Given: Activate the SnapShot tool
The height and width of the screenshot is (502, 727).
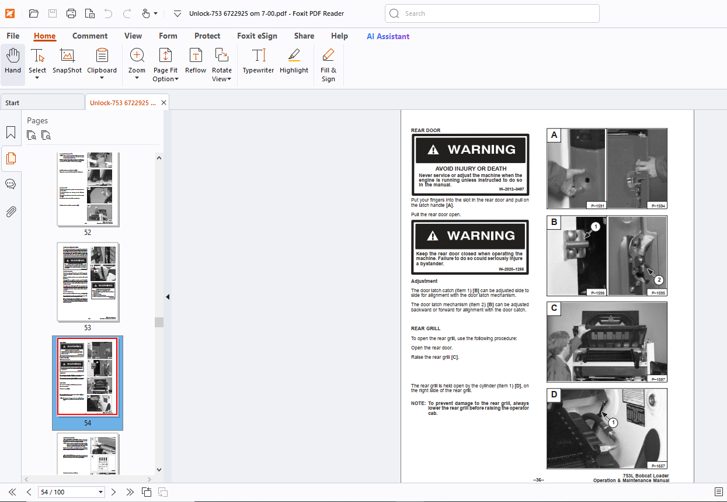Looking at the screenshot, I should pos(67,61).
